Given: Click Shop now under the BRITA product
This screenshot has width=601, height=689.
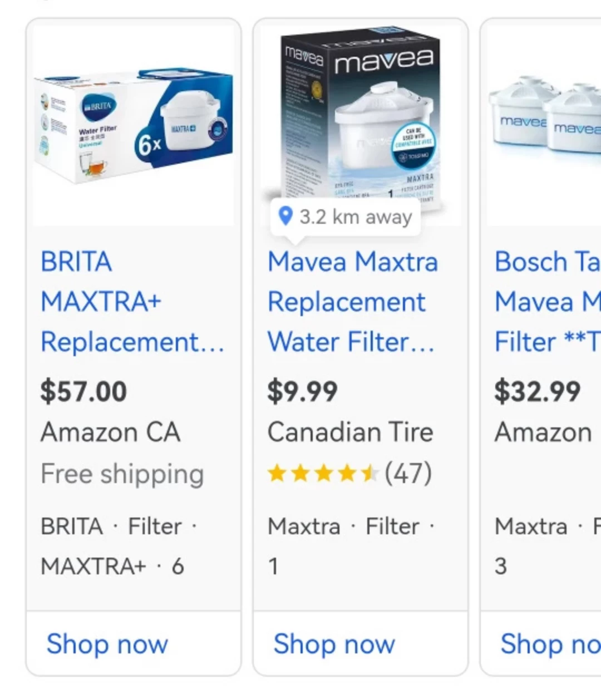Looking at the screenshot, I should click(x=107, y=644).
